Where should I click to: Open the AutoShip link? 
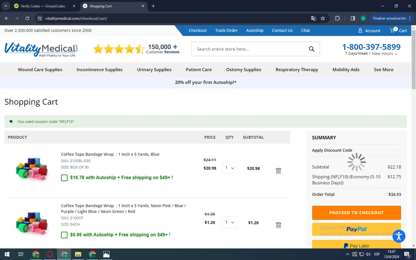click(255, 30)
